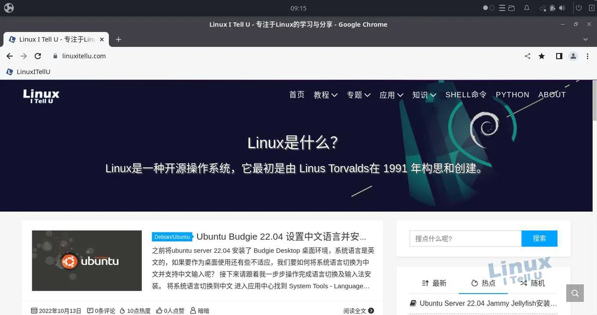Open the Ubuntu Server 22.04 Jammy Jellyfish link

point(483,303)
